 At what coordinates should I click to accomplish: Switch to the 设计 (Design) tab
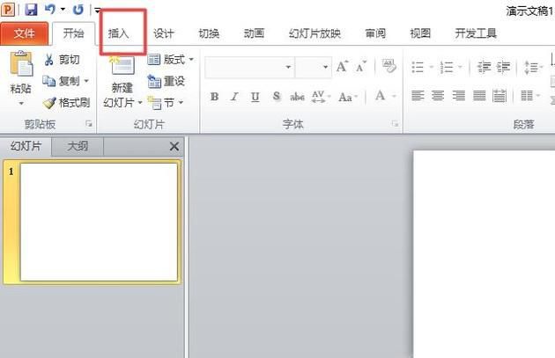[x=164, y=33]
